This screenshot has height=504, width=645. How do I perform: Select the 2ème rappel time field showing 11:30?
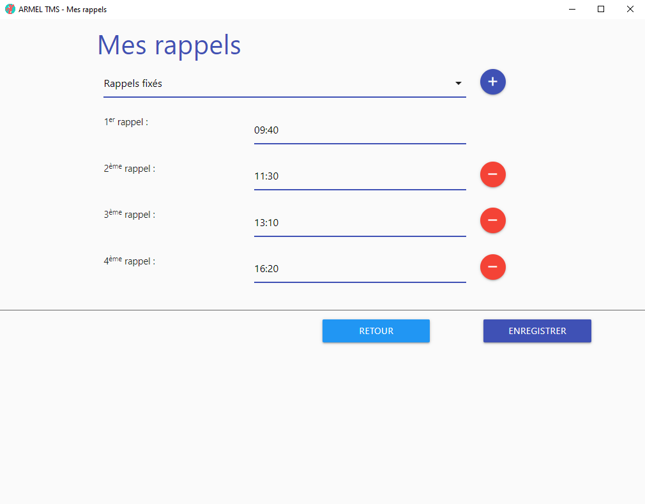pyautogui.click(x=360, y=176)
